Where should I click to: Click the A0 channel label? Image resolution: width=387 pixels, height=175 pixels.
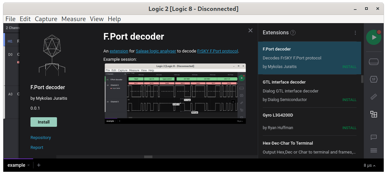[x=10, y=94]
